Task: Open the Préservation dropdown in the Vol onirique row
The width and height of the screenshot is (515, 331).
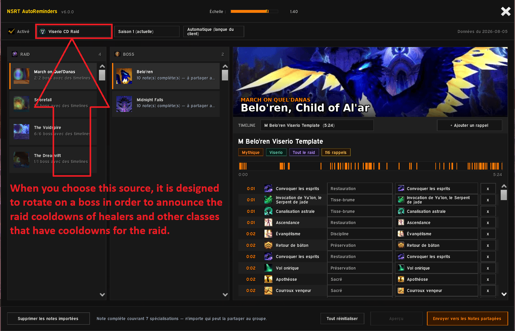Action: click(359, 268)
